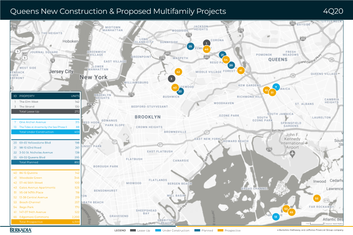Click map marker 1 for The Elm West
This screenshot has width=353, height=235.
coord(206,43)
